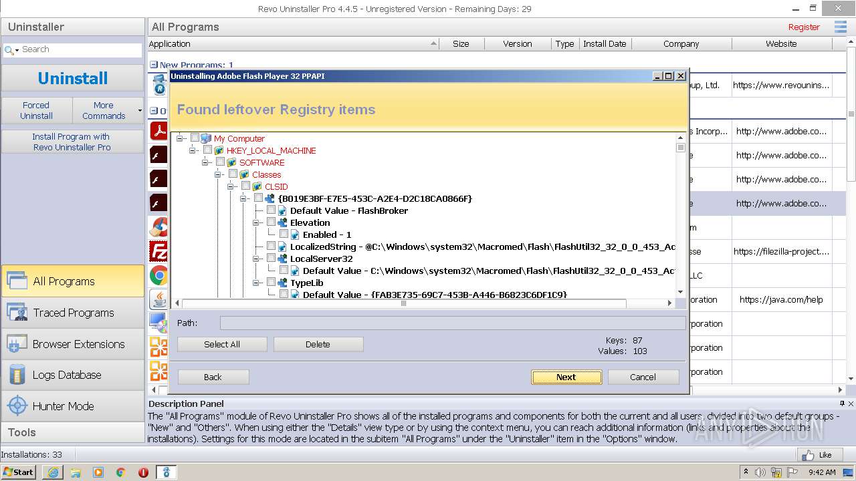Collapse the My Computer tree node
This screenshot has width=856, height=481.
(x=180, y=138)
